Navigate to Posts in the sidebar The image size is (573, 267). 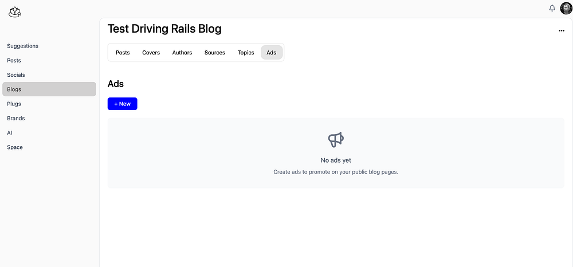14,60
